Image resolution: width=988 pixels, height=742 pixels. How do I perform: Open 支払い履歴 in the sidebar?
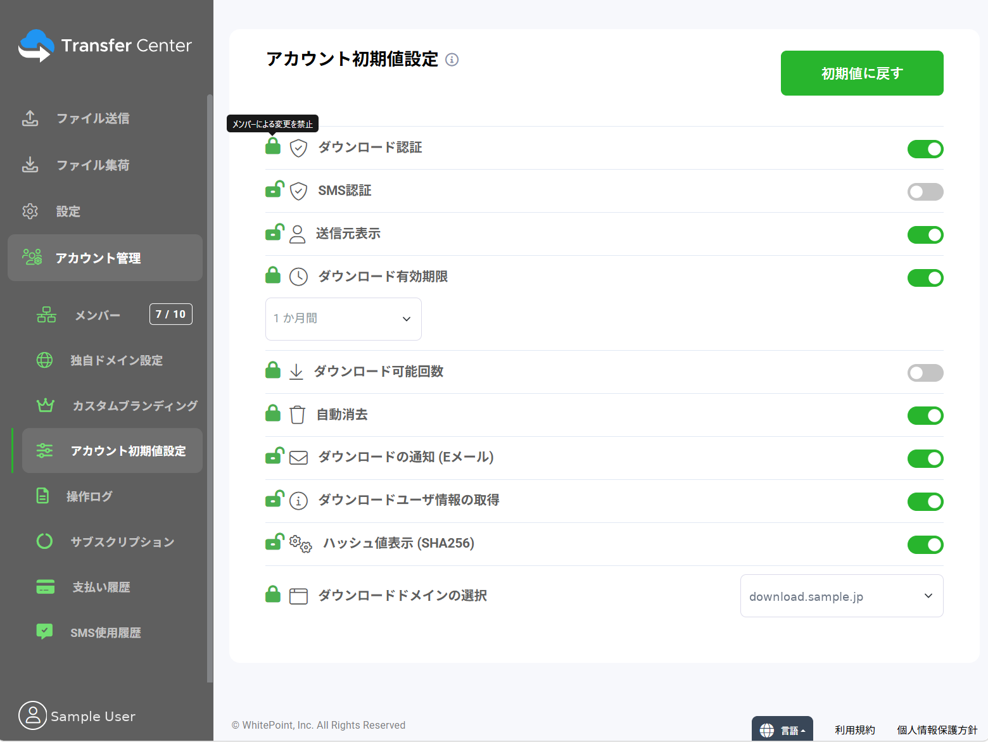coord(101,587)
